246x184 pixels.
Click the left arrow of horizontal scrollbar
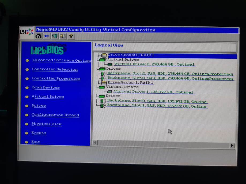[x=95, y=143]
